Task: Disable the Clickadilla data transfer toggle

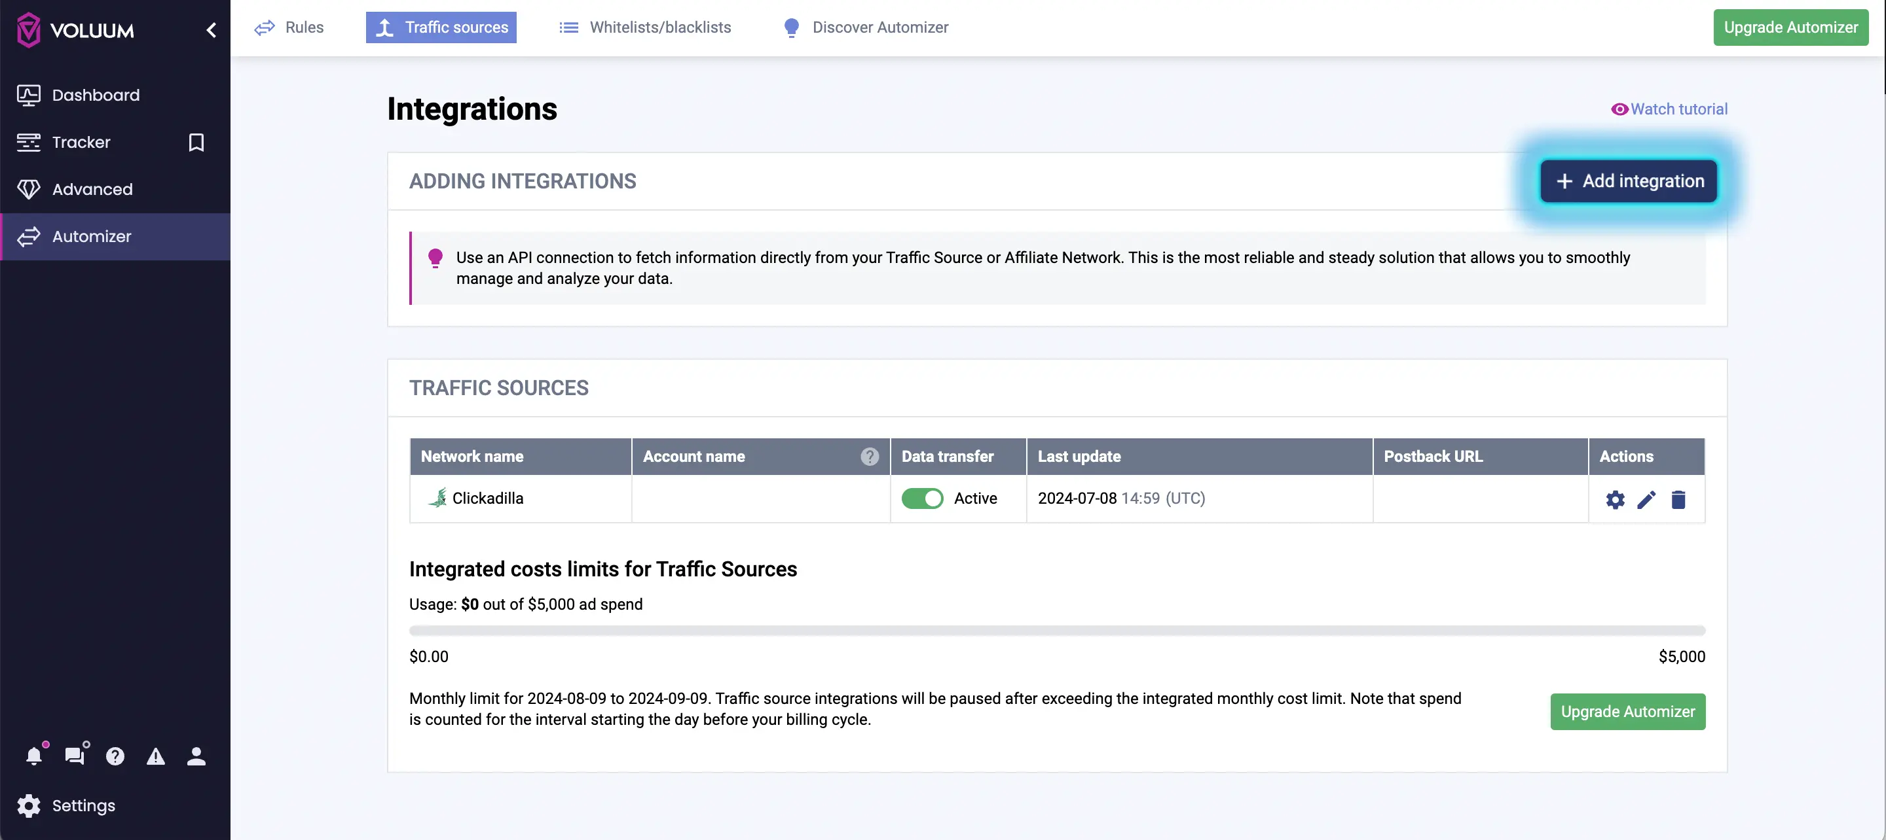Action: click(922, 499)
